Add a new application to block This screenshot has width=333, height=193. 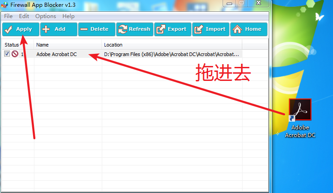59,29
